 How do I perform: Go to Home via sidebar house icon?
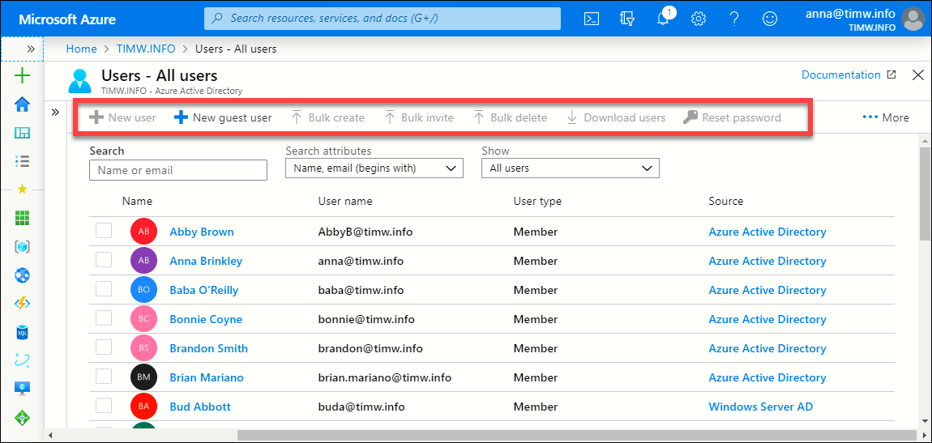tap(23, 104)
